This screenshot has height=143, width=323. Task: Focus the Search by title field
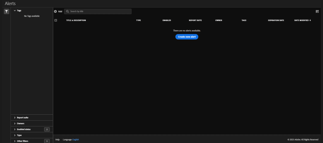pos(98,12)
